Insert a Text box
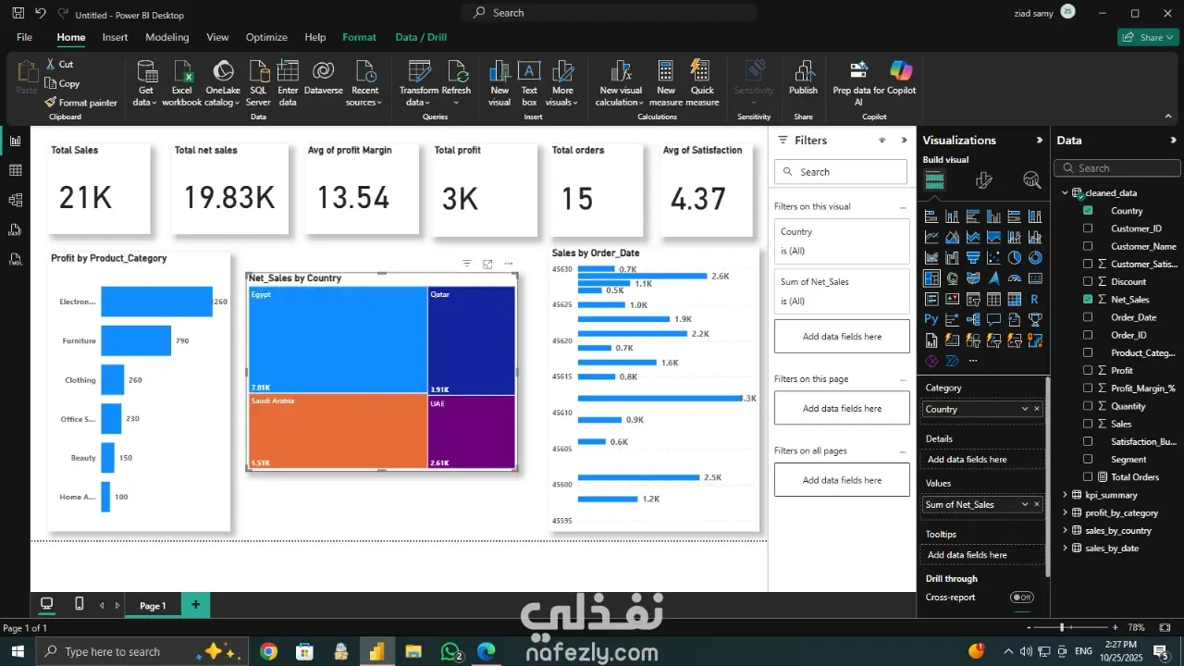Image resolution: width=1184 pixels, height=666 pixels. point(529,83)
